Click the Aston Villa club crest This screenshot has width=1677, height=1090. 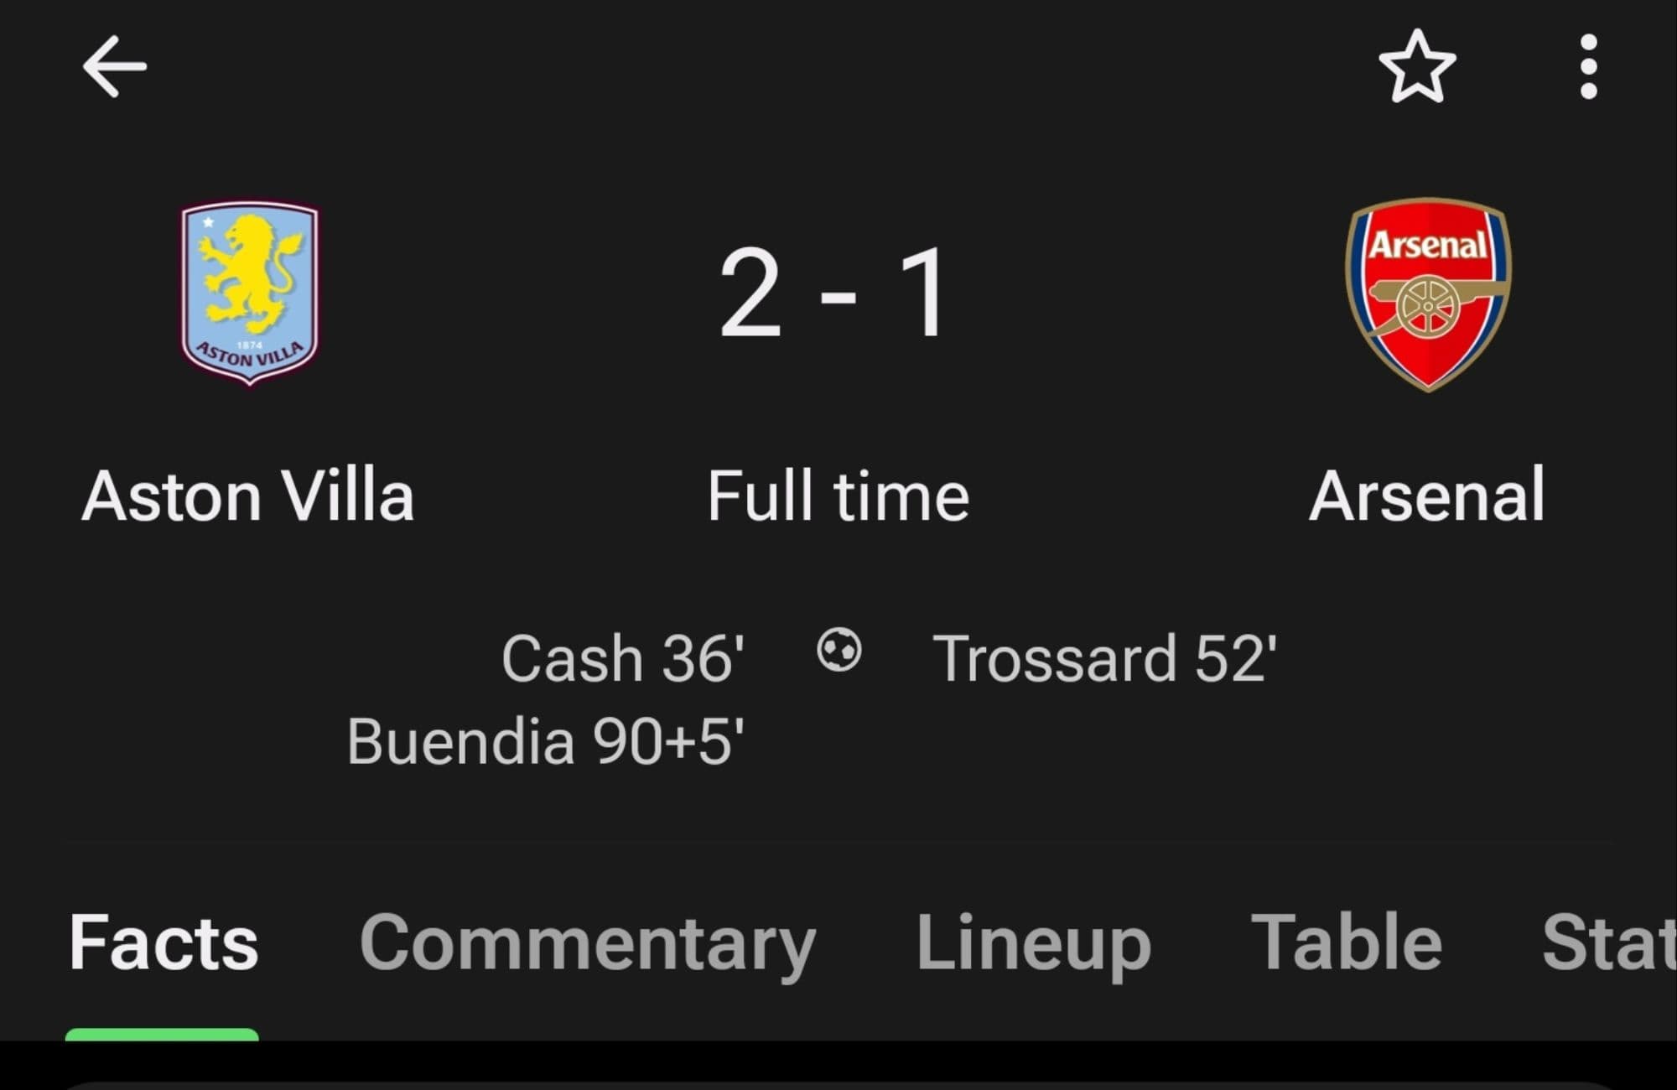click(250, 293)
